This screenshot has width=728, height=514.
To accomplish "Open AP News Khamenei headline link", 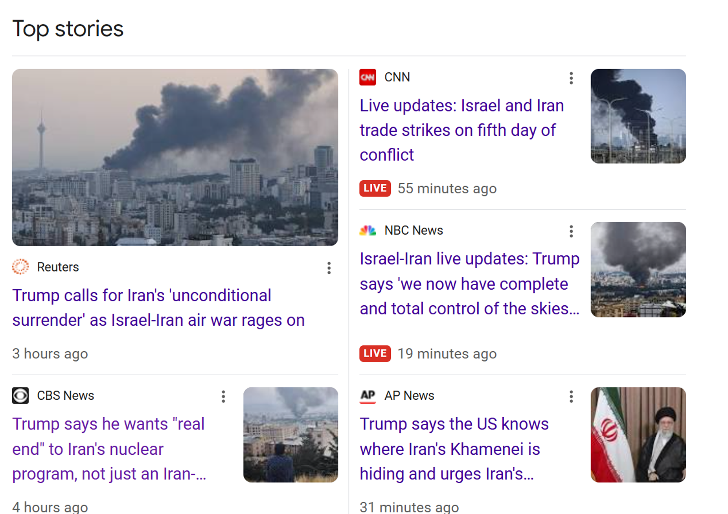I will (x=454, y=449).
